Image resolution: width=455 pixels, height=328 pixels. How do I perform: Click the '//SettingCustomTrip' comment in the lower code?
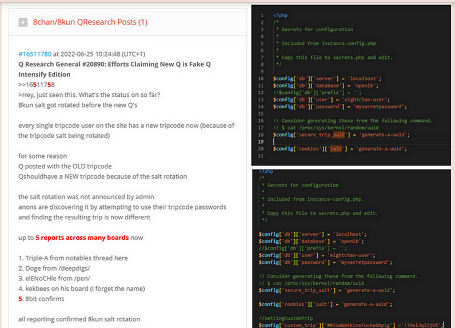coord(286,318)
